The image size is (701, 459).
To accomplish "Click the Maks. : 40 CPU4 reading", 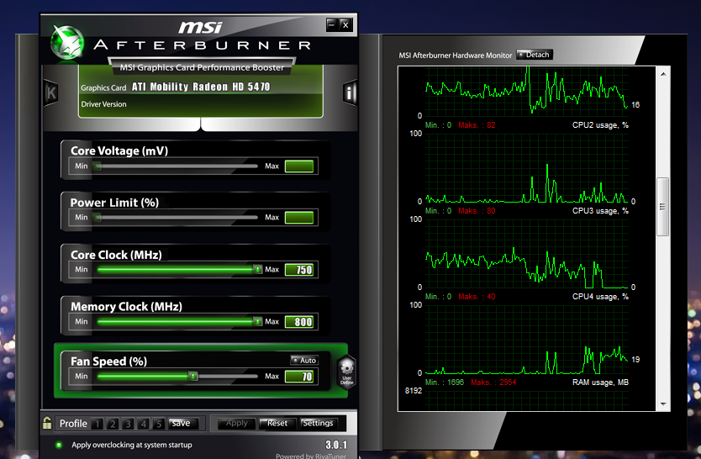I will [x=477, y=297].
